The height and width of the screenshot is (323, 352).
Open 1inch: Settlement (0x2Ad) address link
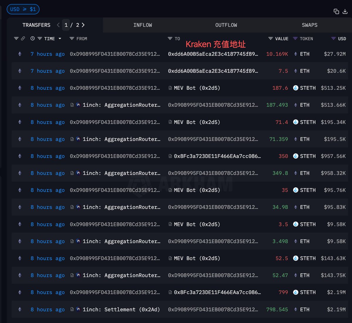(121, 310)
